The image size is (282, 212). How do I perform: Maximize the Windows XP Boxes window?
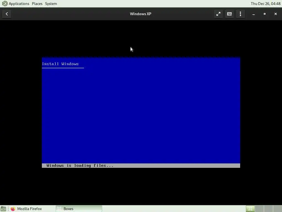click(x=265, y=14)
